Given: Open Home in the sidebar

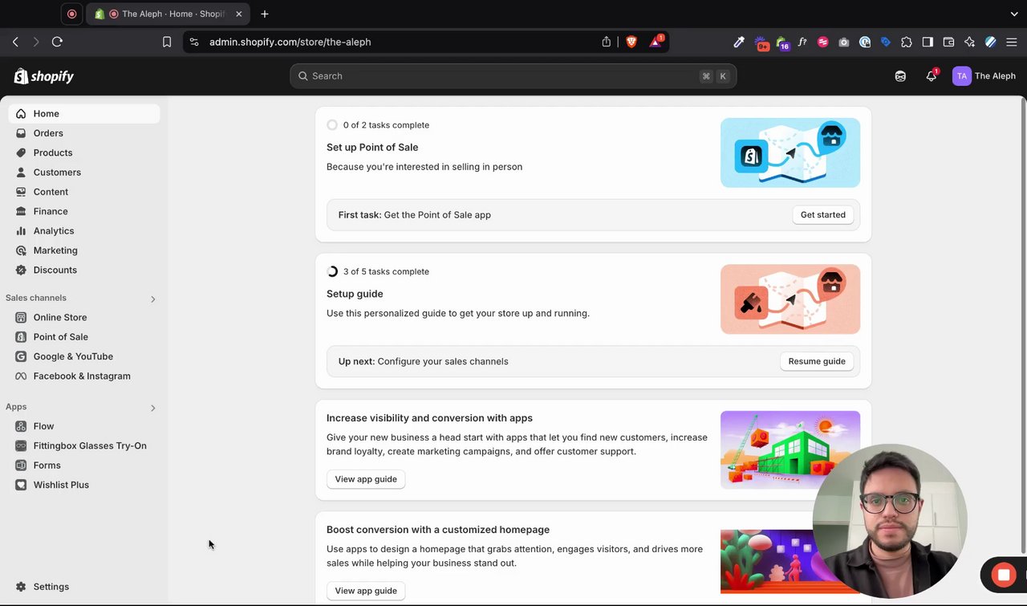Looking at the screenshot, I should tap(84, 114).
